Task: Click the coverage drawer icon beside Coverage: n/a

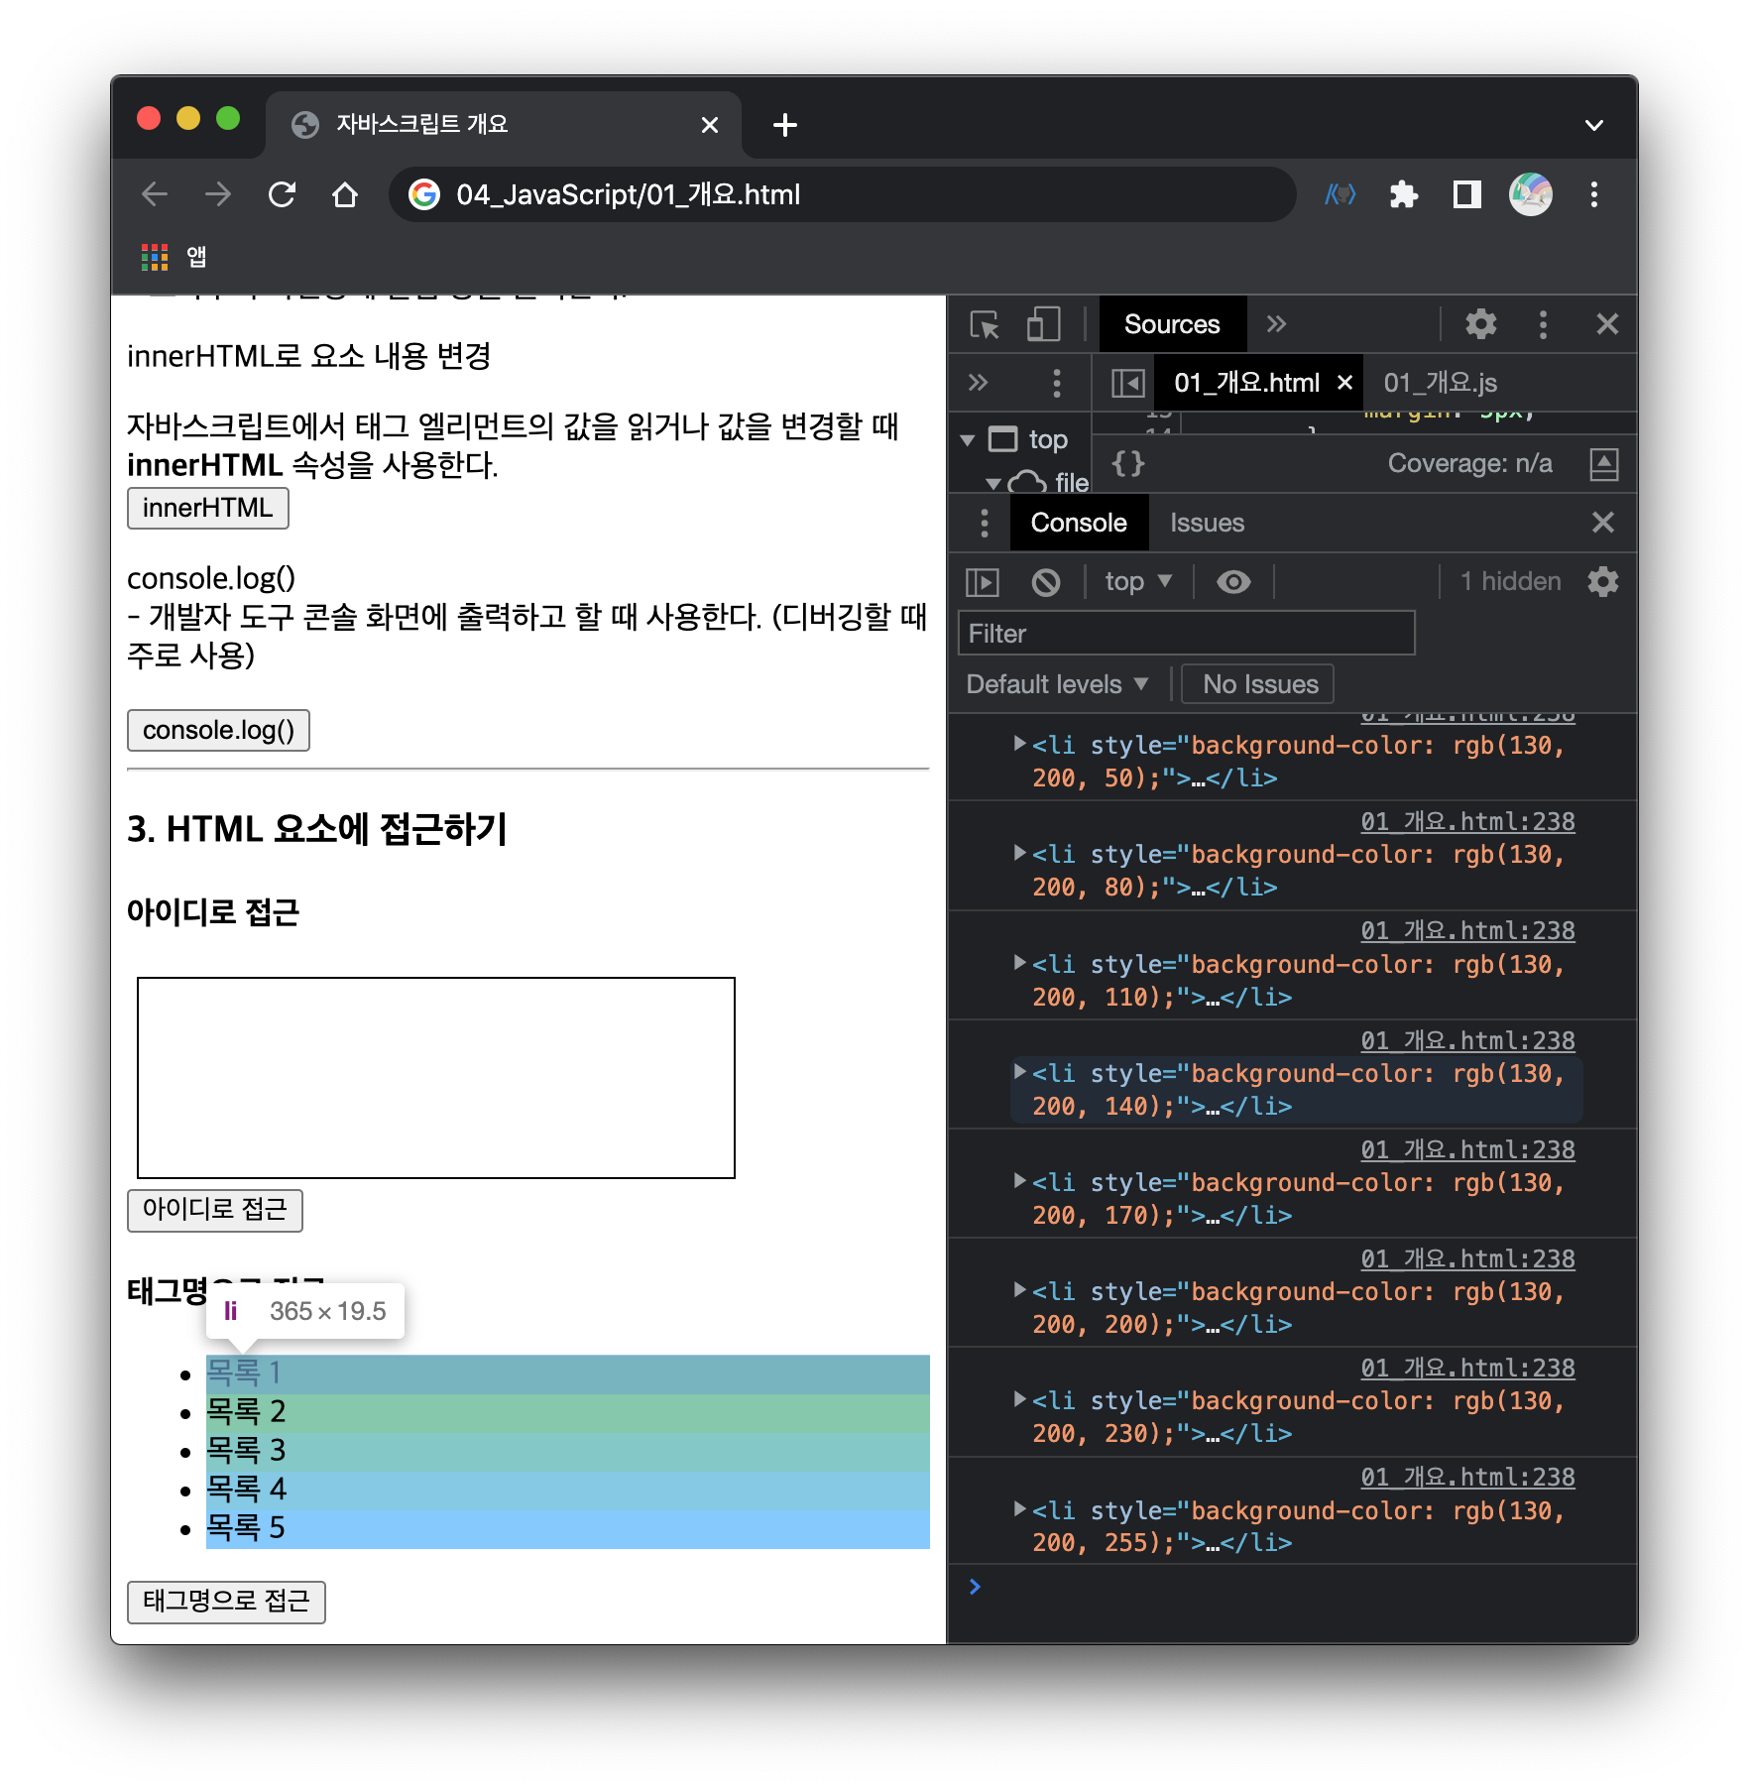Action: 1603,463
